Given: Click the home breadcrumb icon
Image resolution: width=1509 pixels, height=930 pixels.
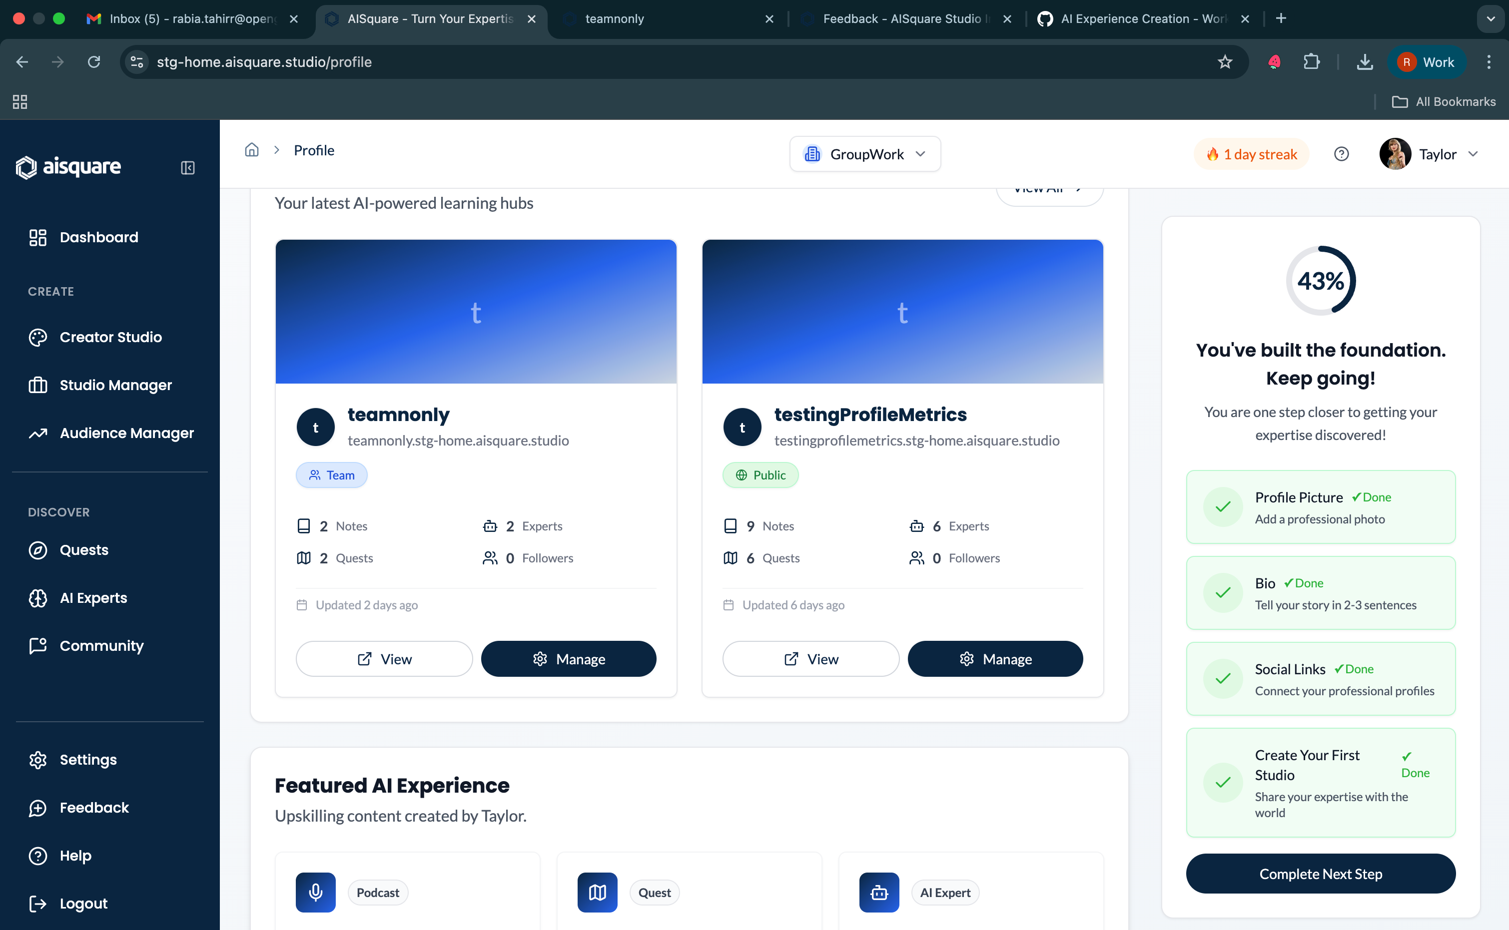Looking at the screenshot, I should pos(252,149).
